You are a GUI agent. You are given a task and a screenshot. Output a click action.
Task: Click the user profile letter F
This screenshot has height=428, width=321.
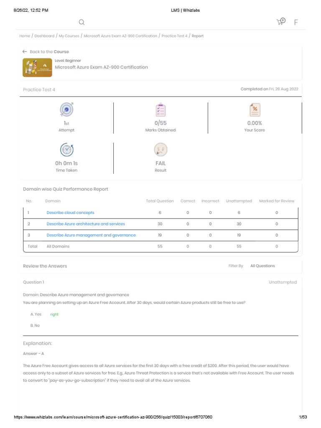tap(296, 22)
